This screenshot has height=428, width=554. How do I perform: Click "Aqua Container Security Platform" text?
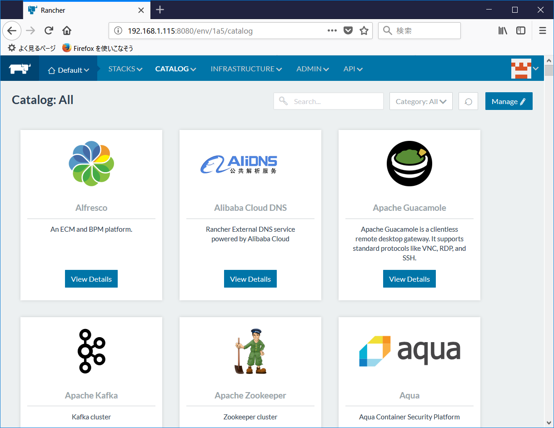coord(409,417)
